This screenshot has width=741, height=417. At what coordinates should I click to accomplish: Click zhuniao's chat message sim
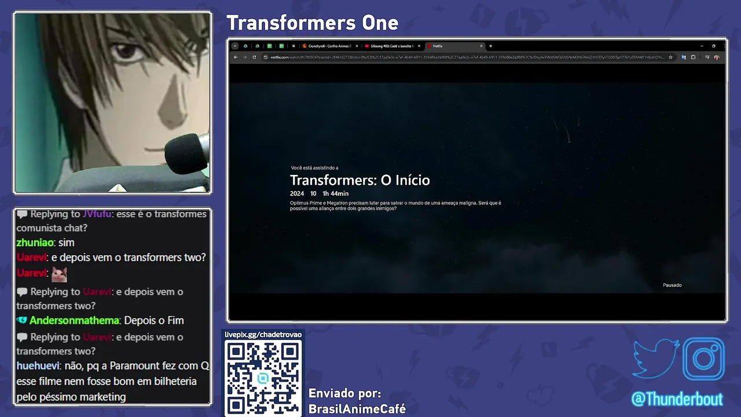pos(66,243)
